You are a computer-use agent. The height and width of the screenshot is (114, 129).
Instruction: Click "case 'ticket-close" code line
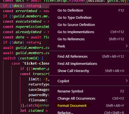click(30, 63)
